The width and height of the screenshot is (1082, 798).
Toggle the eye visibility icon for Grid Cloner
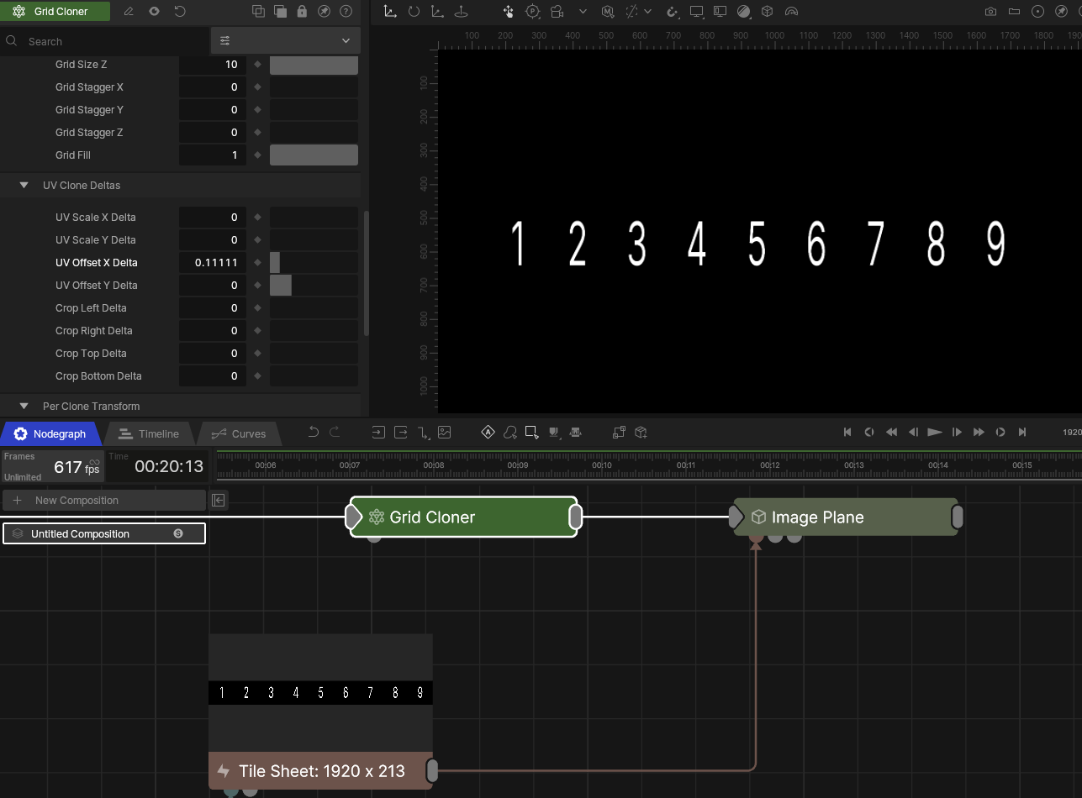[154, 12]
